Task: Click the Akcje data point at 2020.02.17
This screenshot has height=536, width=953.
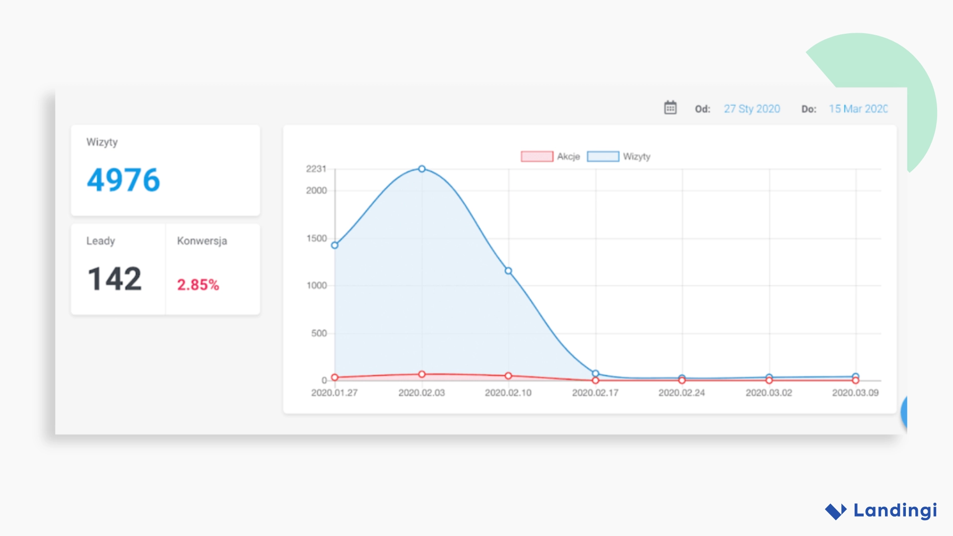Action: tap(595, 381)
